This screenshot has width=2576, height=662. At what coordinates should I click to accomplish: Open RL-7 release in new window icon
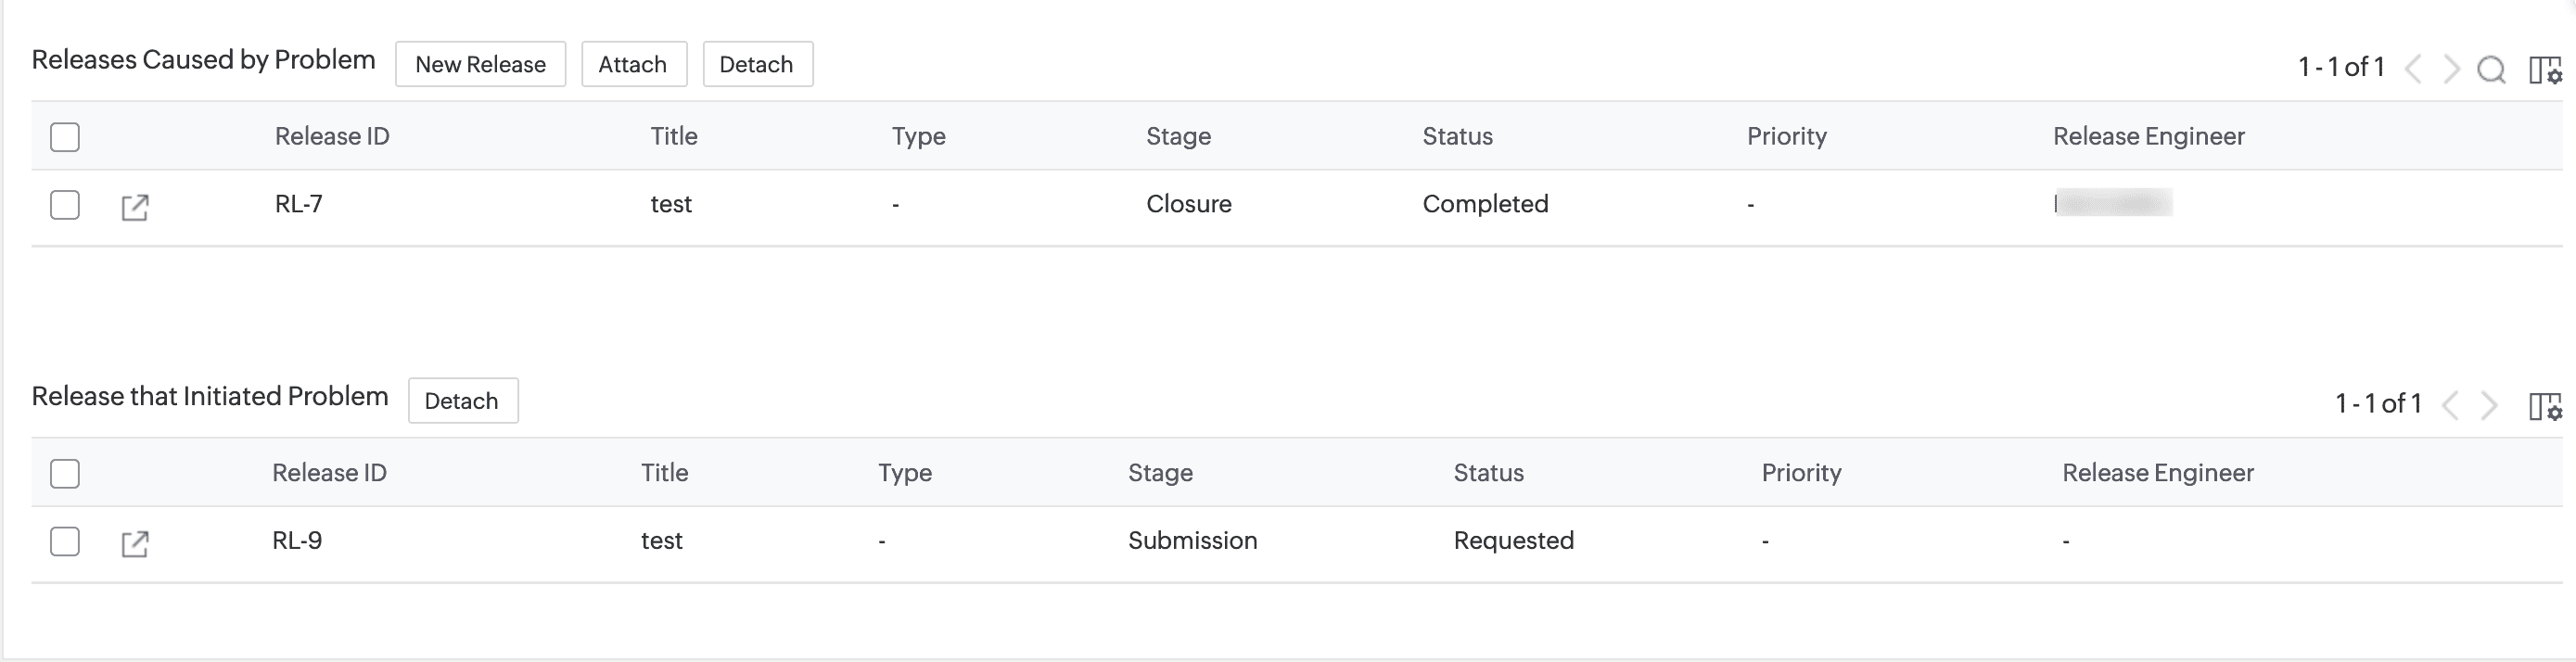tap(135, 207)
